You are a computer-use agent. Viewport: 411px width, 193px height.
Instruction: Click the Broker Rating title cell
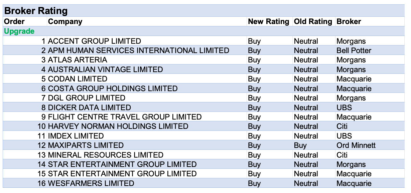point(36,11)
